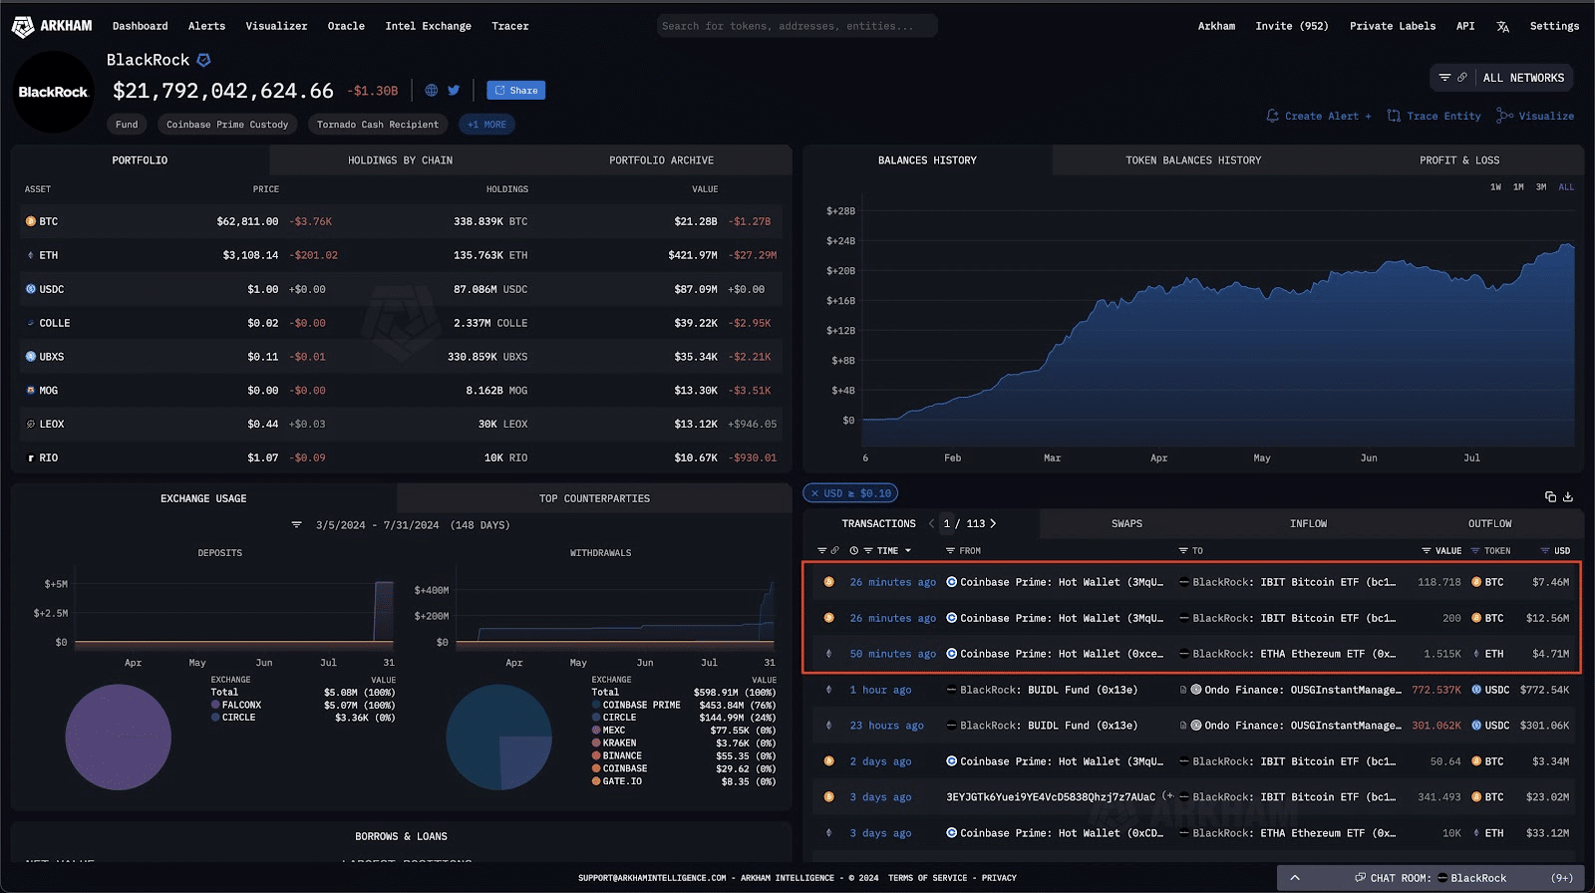This screenshot has height=893, width=1595.
Task: Click the BlackRock entity logo avatar
Action: pos(53,92)
